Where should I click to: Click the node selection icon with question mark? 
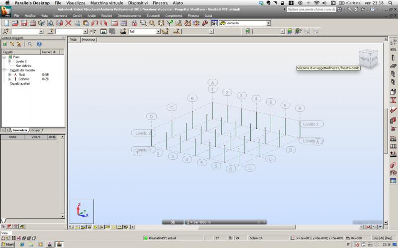5,31
